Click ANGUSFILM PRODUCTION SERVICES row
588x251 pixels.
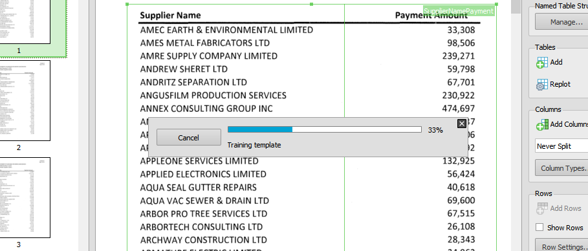click(213, 95)
